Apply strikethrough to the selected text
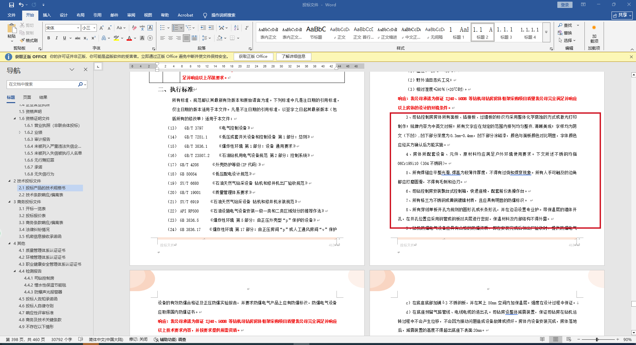 click(x=78, y=38)
